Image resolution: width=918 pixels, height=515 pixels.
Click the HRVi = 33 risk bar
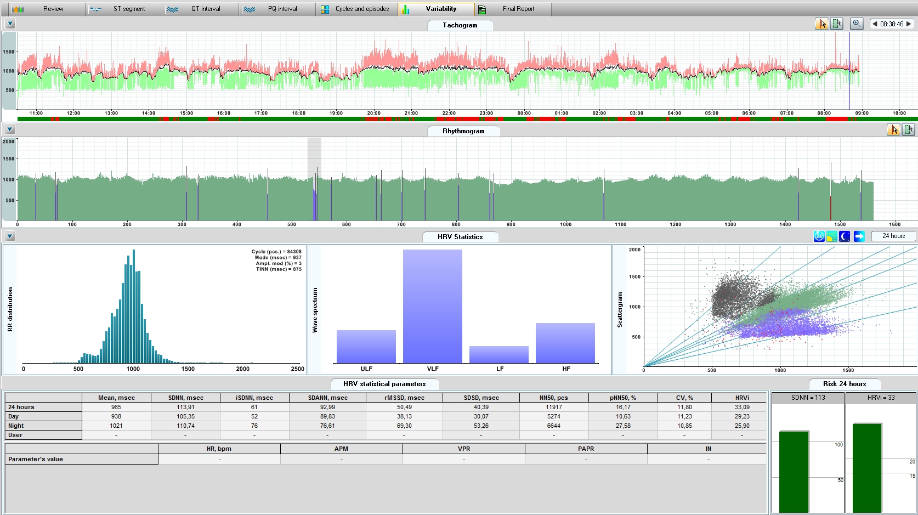coord(867,468)
